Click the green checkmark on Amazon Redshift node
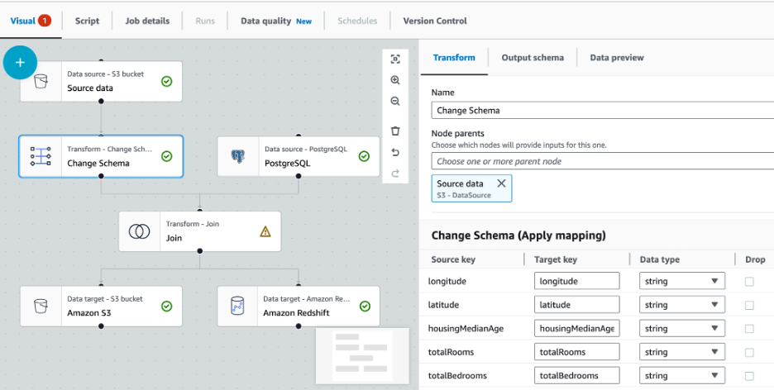This screenshot has height=390, width=774. (x=365, y=307)
